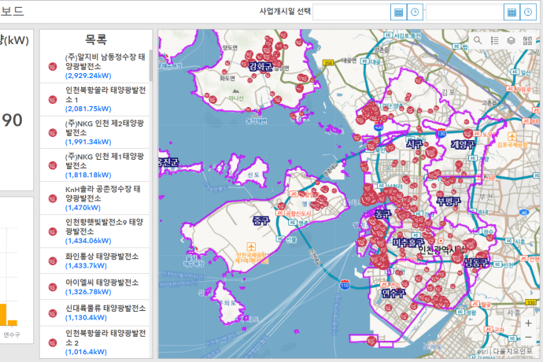Open the start date calendar picker
The width and height of the screenshot is (543, 362).
click(399, 12)
